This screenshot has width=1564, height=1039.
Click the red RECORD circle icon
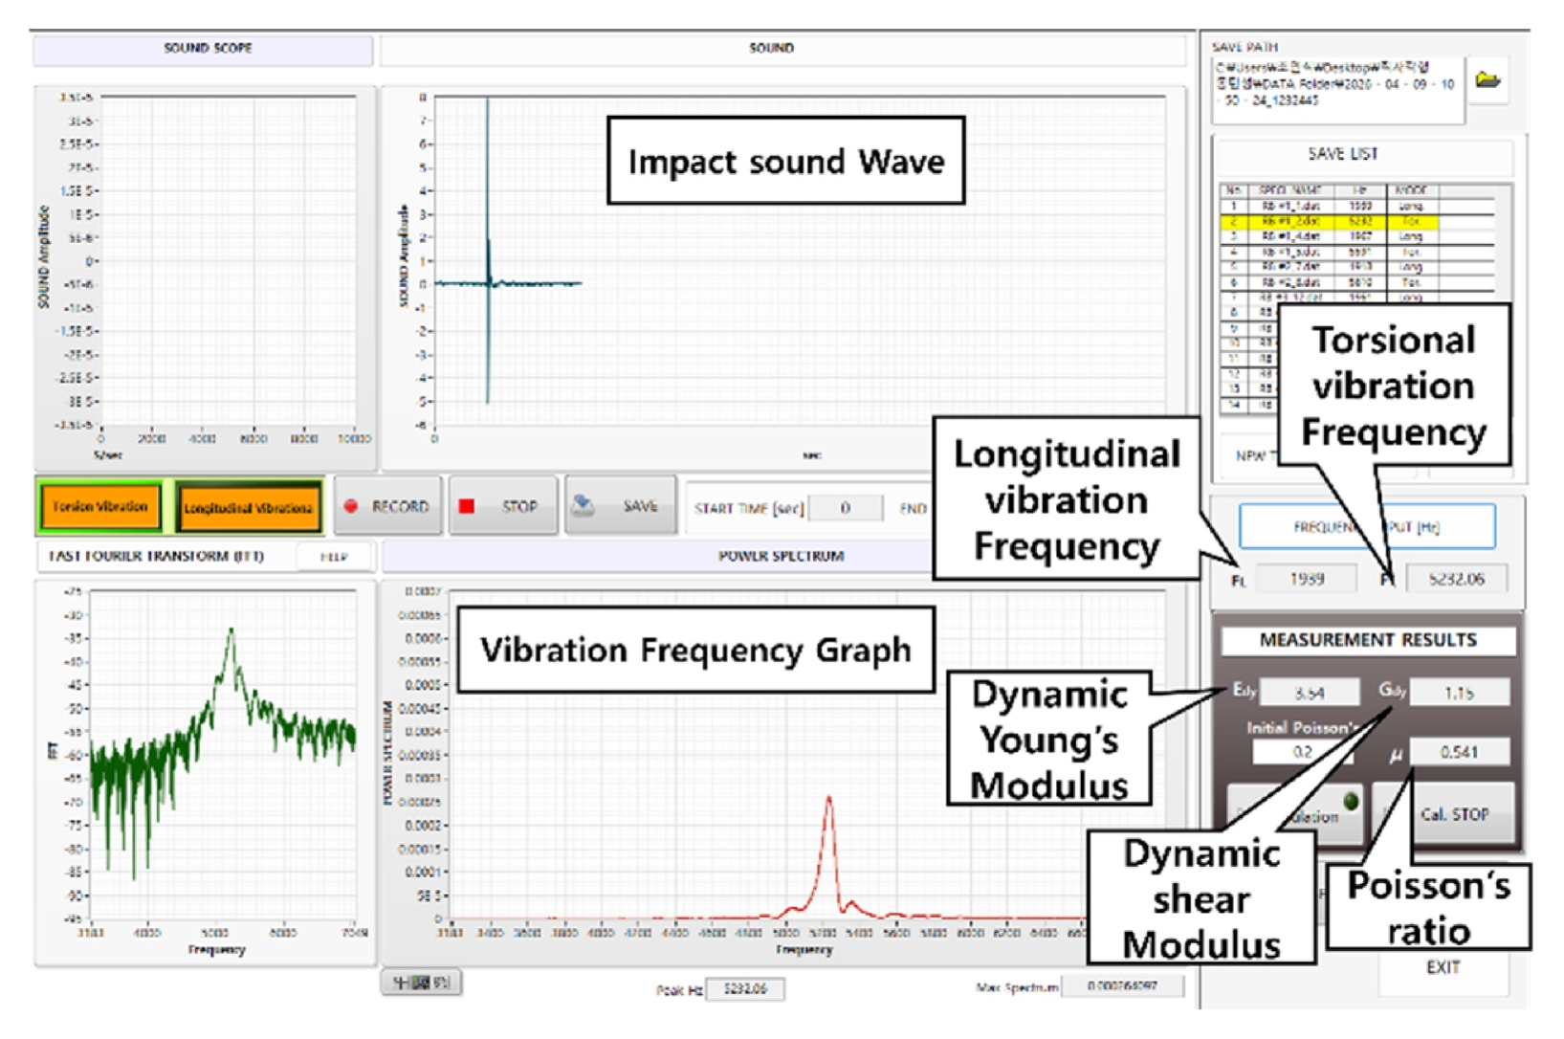point(351,506)
